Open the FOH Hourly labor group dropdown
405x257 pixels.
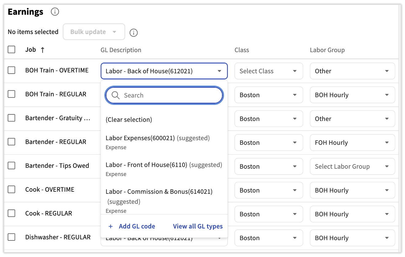pyautogui.click(x=352, y=143)
